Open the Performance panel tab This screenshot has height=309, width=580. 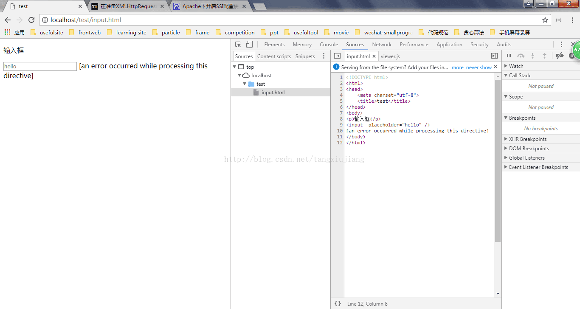pyautogui.click(x=414, y=44)
